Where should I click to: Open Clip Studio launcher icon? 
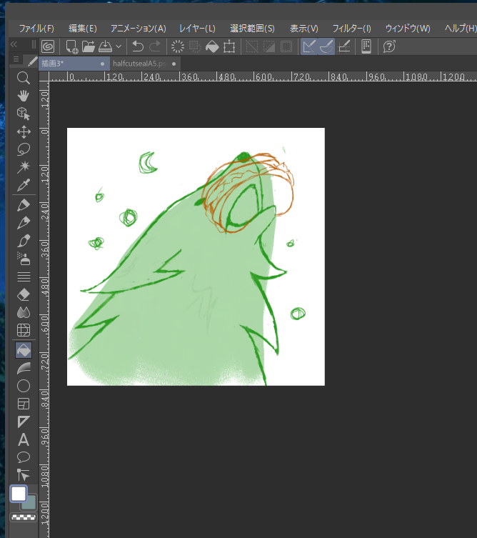click(48, 46)
